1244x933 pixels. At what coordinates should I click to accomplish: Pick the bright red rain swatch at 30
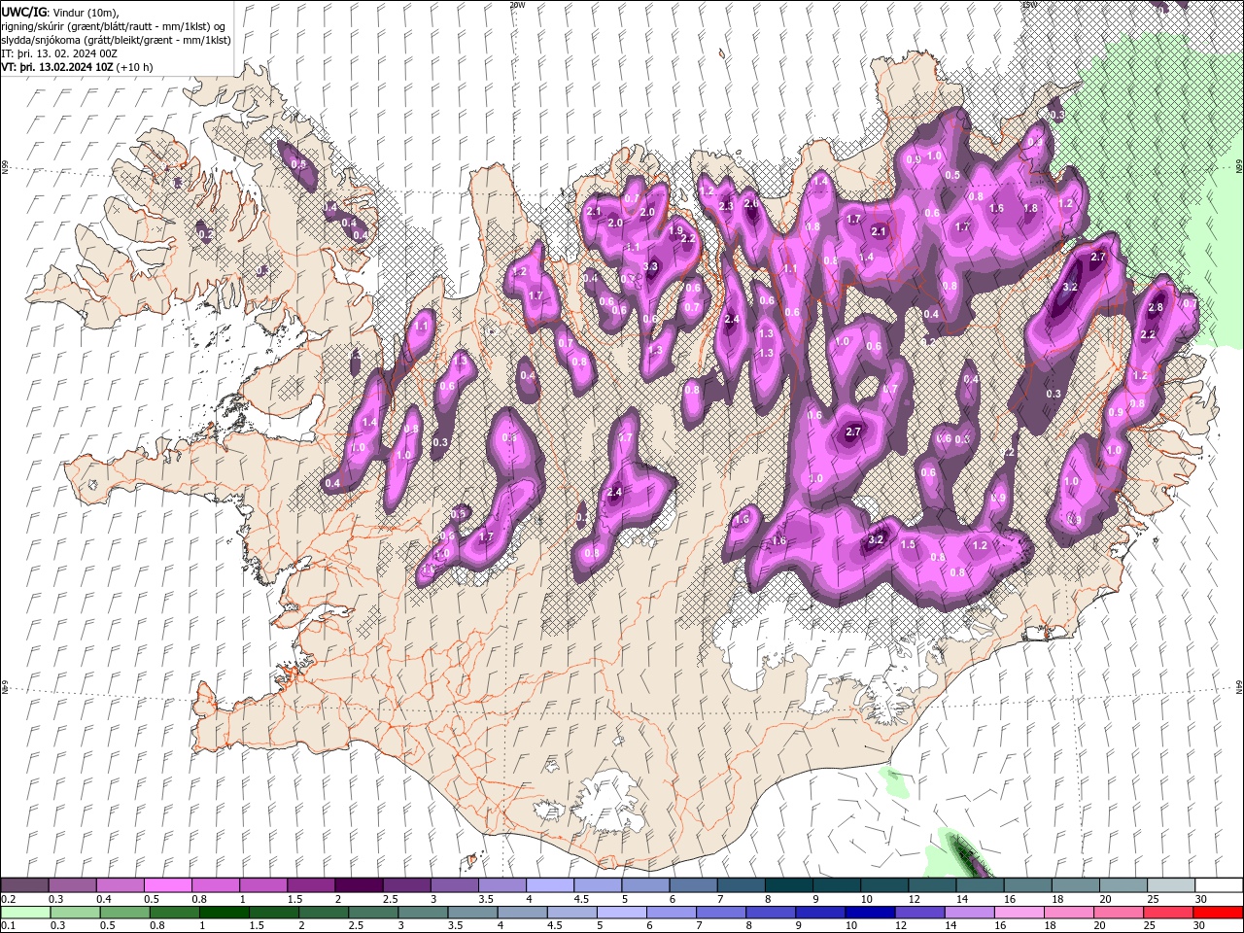(x=1218, y=913)
